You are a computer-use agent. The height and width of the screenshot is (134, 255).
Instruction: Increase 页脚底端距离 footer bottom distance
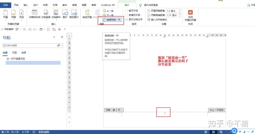tap(180, 14)
